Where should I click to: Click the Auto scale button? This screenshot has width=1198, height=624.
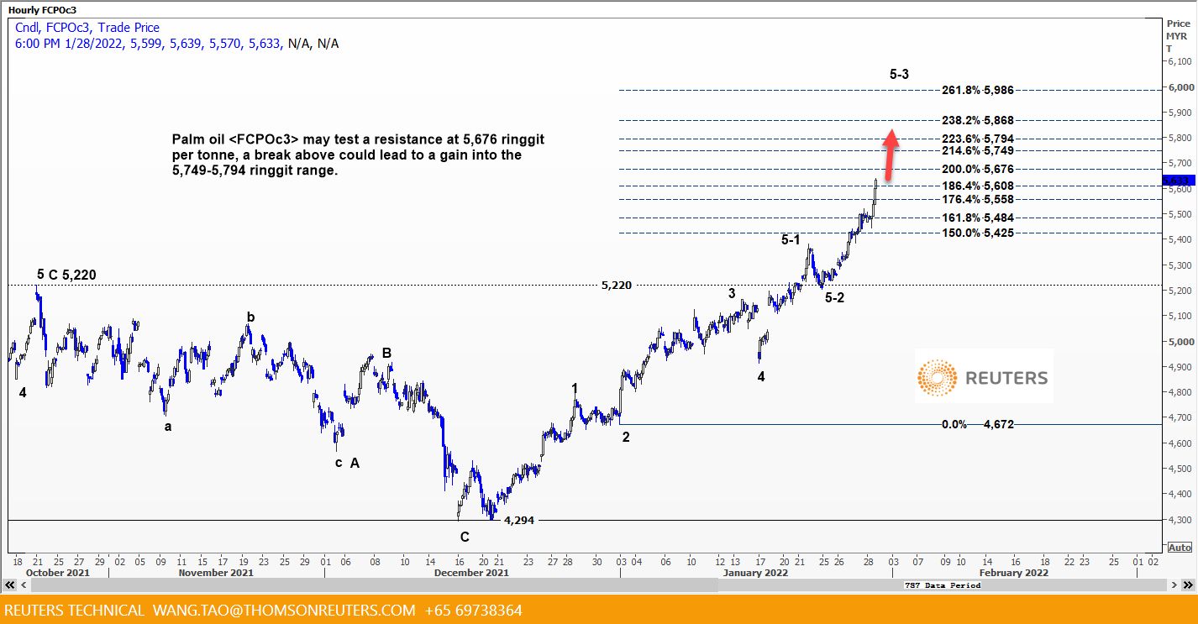pos(1179,547)
